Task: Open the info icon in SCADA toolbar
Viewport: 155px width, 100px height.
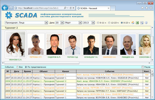Action: pos(146,23)
